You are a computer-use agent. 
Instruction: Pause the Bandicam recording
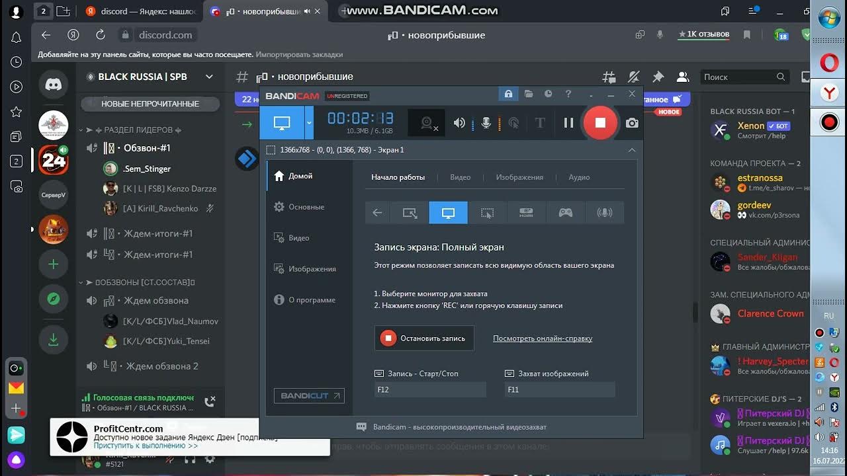point(568,123)
